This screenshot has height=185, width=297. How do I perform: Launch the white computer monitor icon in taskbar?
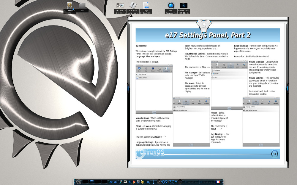click(125, 182)
